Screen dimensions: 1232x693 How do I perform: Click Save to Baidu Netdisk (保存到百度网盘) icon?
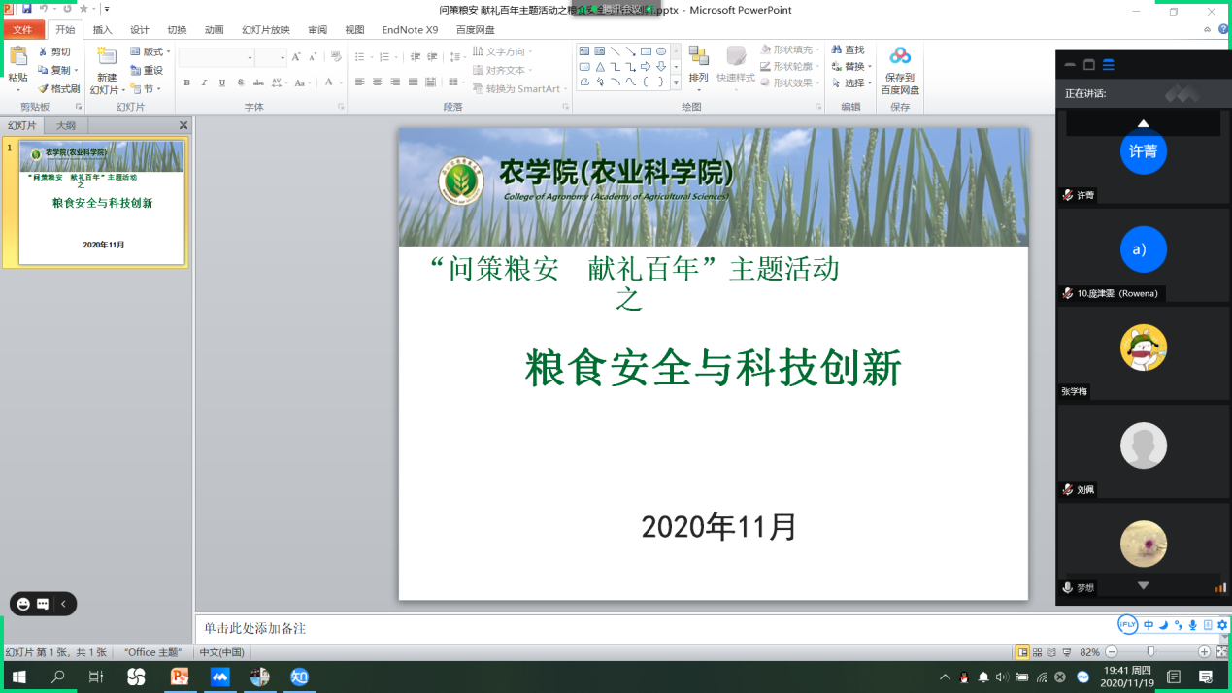click(x=900, y=57)
